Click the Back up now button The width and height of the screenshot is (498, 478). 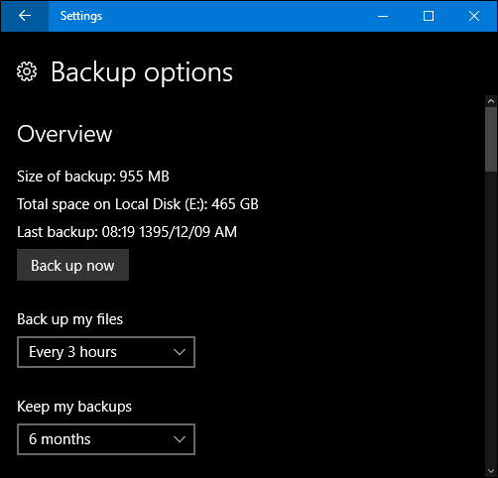72,265
